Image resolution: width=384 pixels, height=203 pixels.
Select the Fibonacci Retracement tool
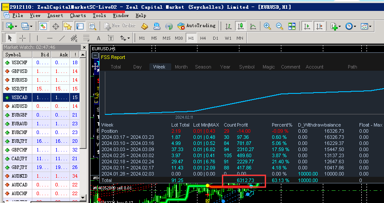(x=86, y=38)
